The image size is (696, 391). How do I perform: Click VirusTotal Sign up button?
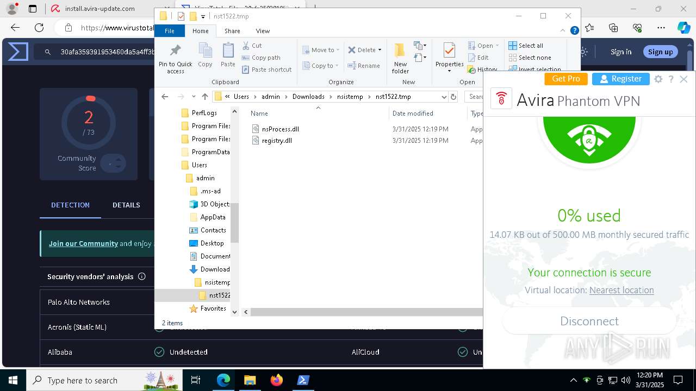pos(660,52)
